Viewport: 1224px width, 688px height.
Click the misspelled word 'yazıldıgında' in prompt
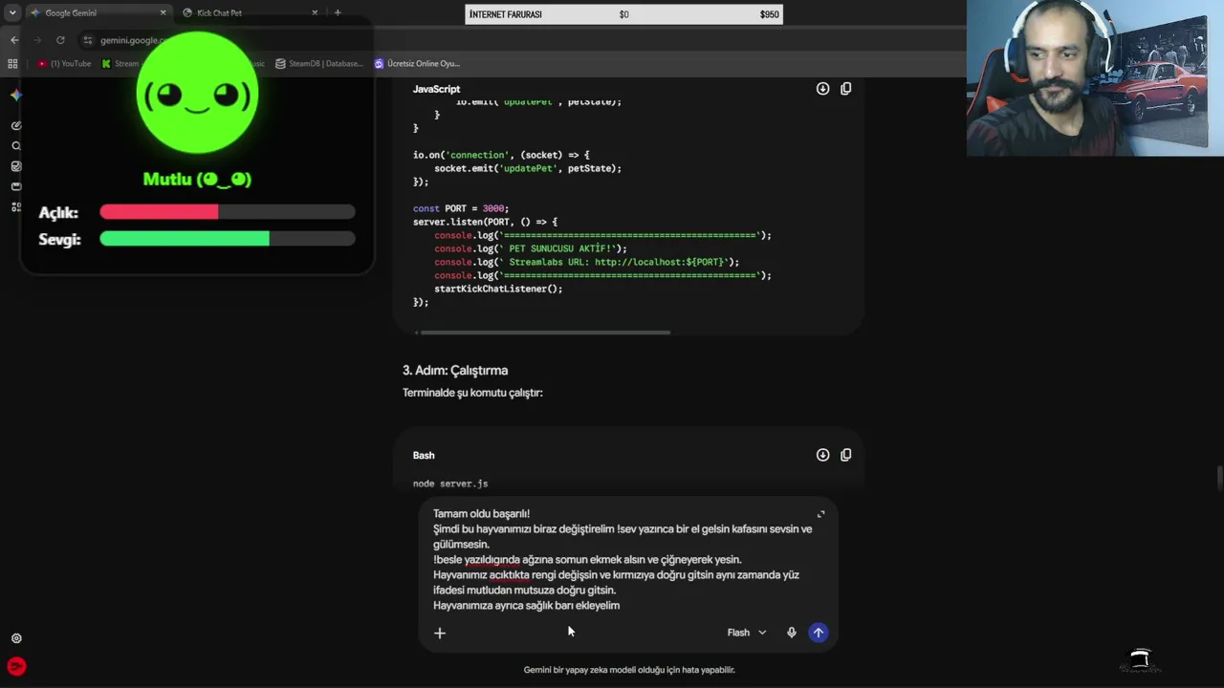[492, 560]
